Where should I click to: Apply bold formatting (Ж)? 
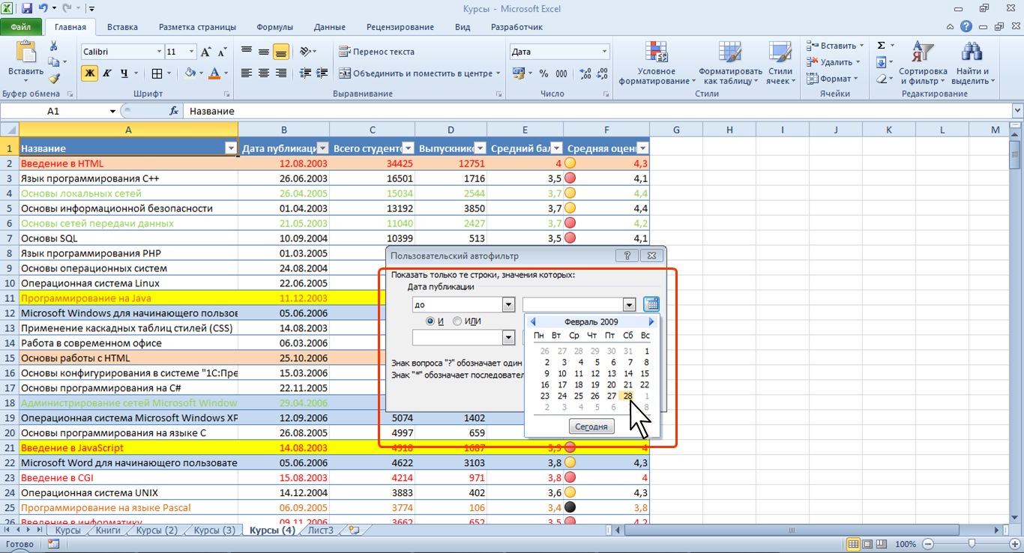(90, 73)
